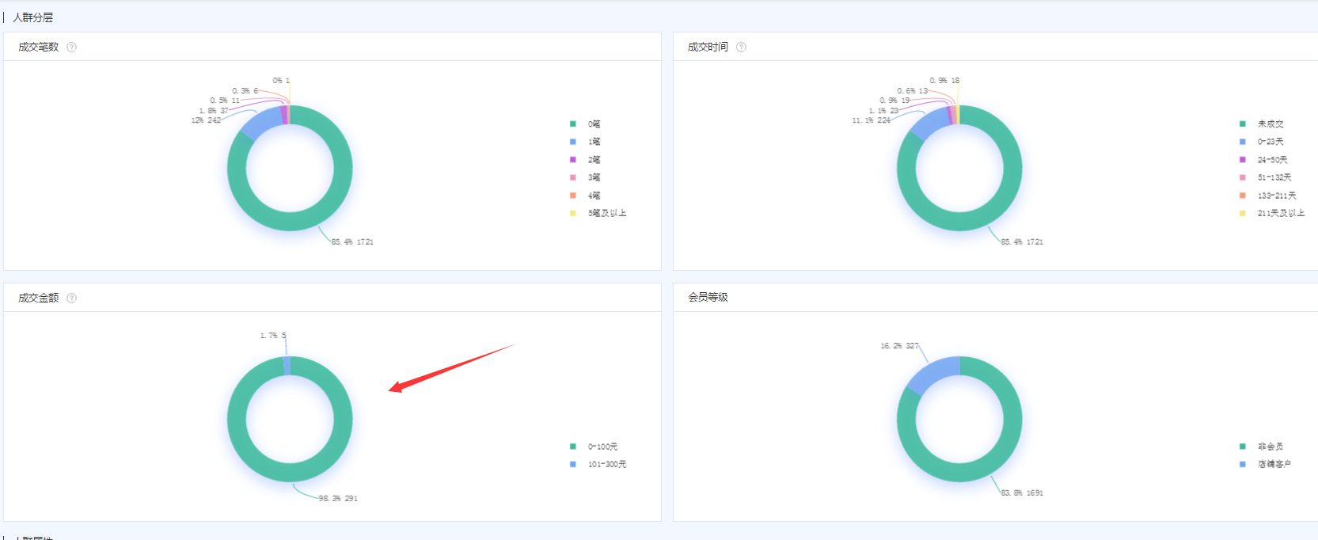Toggle the 0笔 legend item
The image size is (1318, 540).
click(x=593, y=124)
